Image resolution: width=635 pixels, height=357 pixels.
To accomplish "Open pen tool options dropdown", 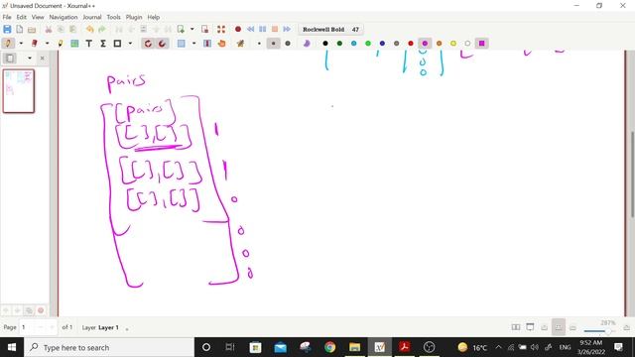I will [21, 44].
